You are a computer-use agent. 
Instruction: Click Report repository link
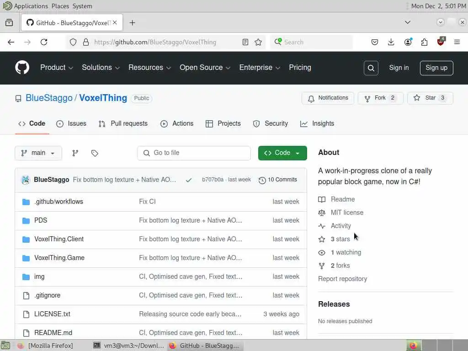[342, 279]
